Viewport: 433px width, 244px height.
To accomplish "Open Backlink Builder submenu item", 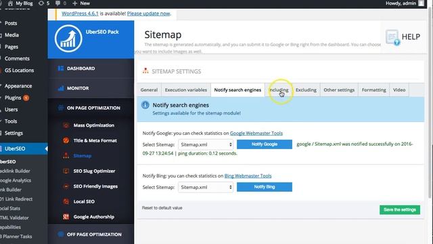I will [15, 171].
